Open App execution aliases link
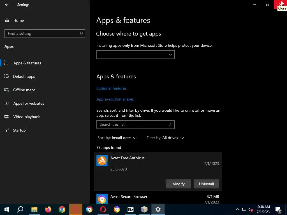The image size is (287, 215). tap(115, 99)
